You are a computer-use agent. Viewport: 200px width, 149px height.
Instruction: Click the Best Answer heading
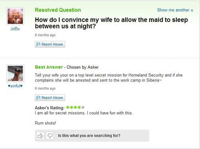(x=49, y=67)
